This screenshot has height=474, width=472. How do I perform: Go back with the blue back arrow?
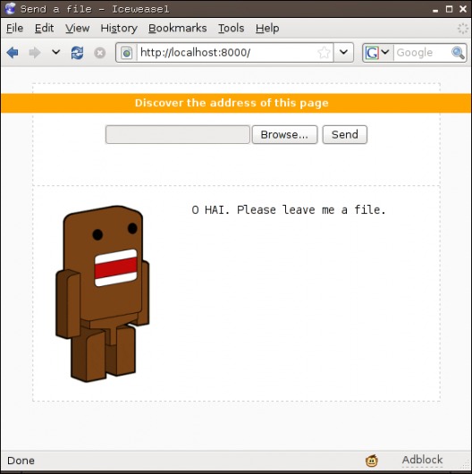pos(13,53)
